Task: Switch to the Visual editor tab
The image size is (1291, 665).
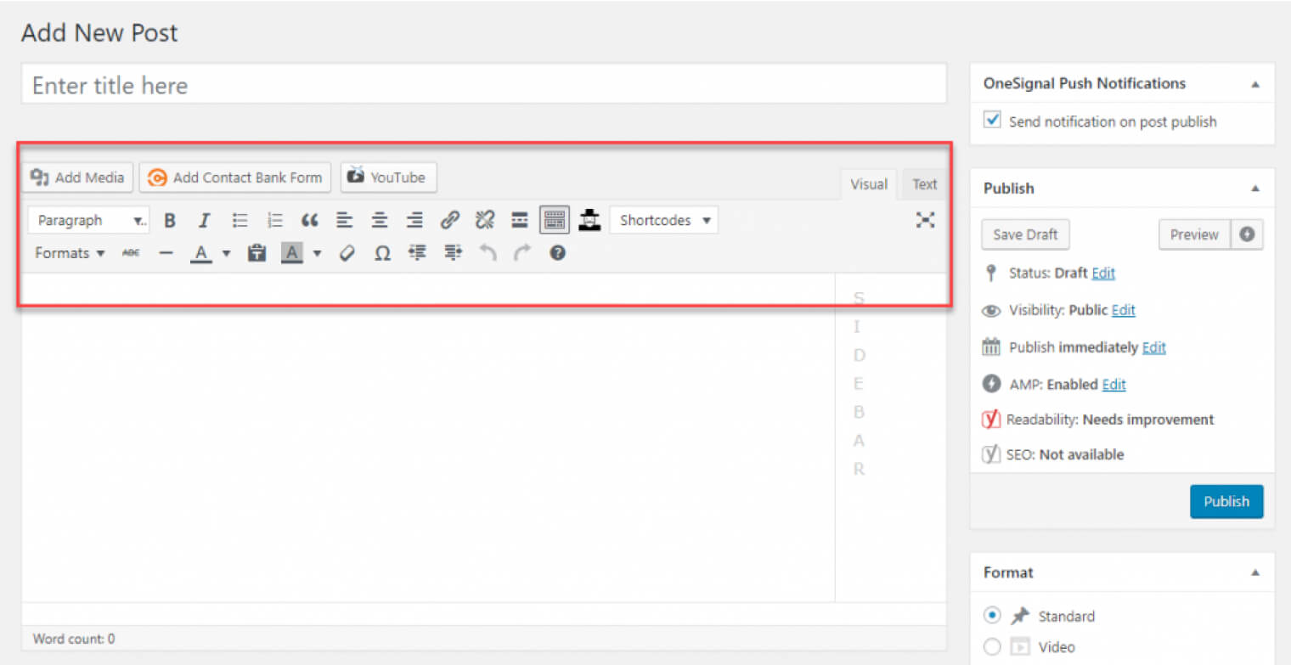Action: (x=869, y=184)
